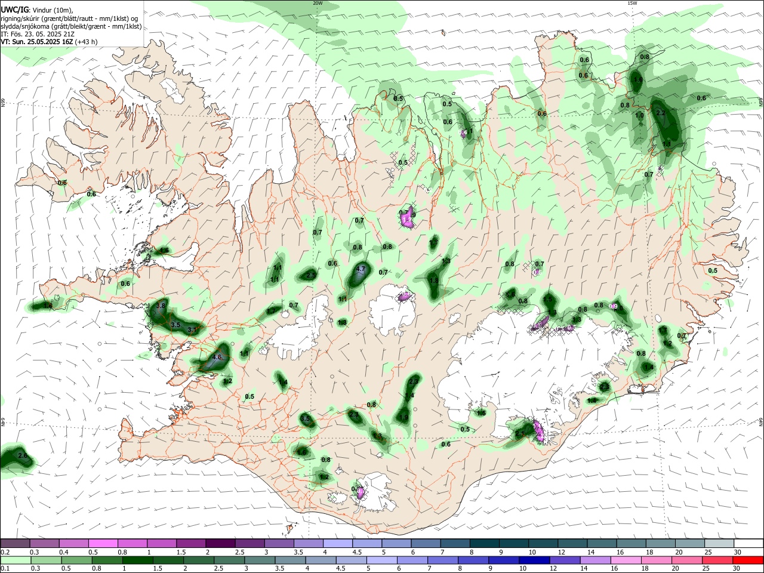Select the pure red 30 swatch in rain legend
Image resolution: width=764 pixels, height=573 pixels.
click(748, 560)
